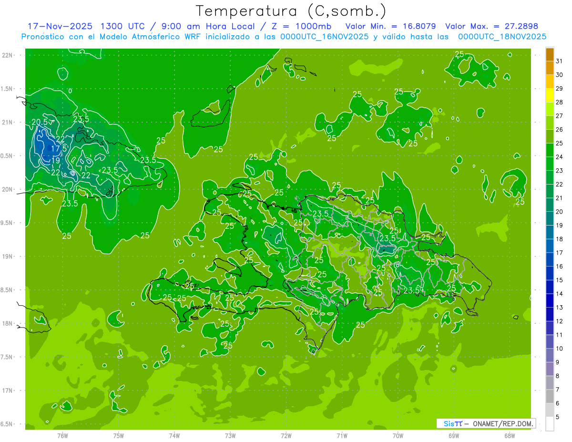Image resolution: width=572 pixels, height=442 pixels.
Task: Click the 'Z = 1000mb' level text
Action: click(x=301, y=27)
